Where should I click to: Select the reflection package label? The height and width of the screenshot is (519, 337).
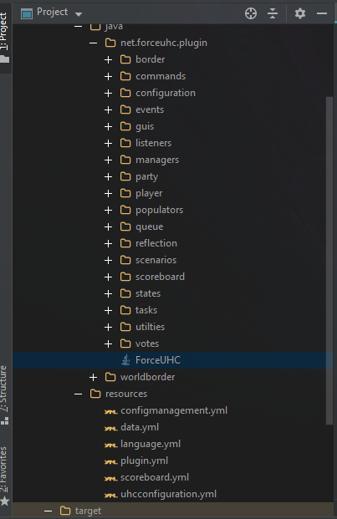coord(156,243)
